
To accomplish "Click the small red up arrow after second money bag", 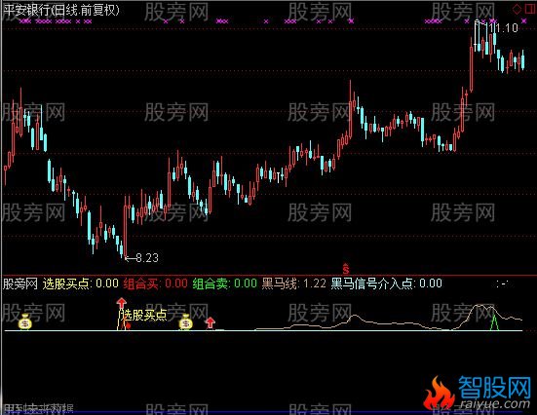I will pos(210,322).
